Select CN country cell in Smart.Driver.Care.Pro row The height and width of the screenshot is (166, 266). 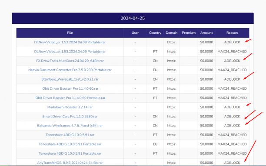[x=155, y=117]
